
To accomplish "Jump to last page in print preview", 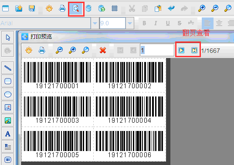I will [194, 50].
